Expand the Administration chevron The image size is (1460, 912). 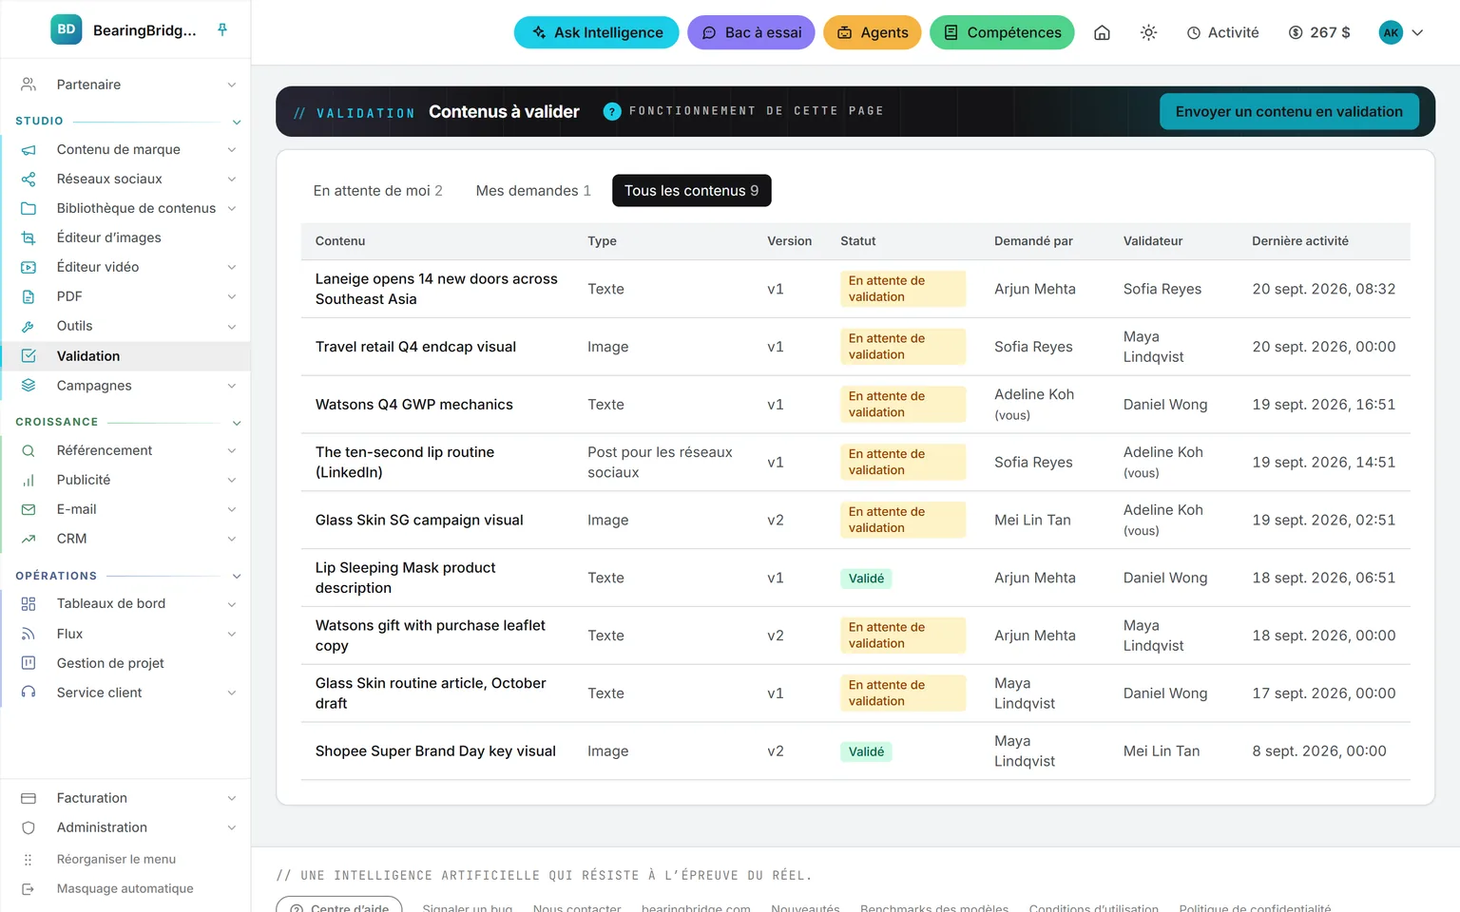click(x=232, y=828)
